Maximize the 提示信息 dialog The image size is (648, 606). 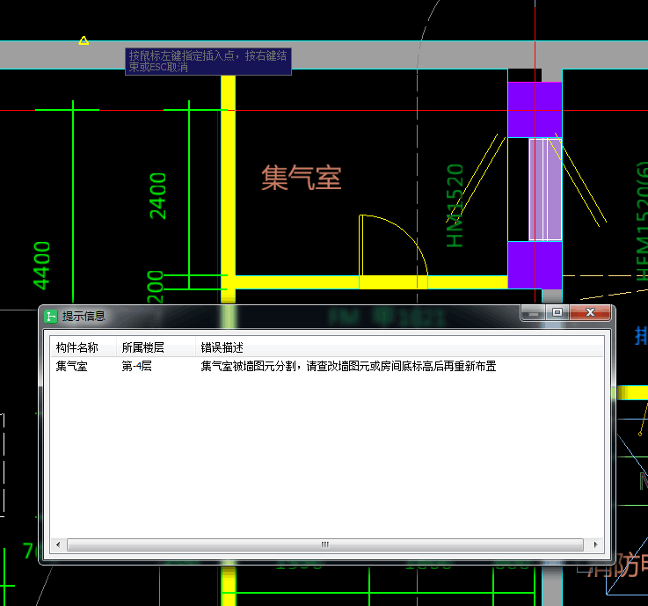(x=557, y=313)
